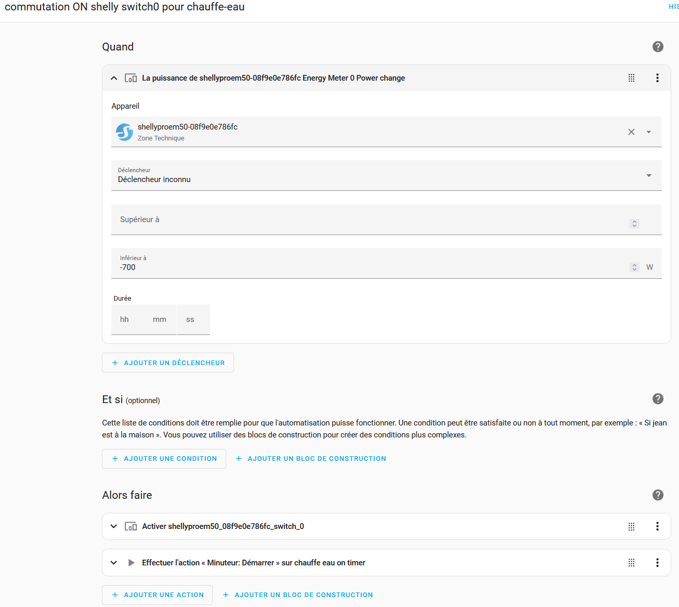The width and height of the screenshot is (679, 607).
Task: Grab the drag handle of the power trigger
Action: 631,78
